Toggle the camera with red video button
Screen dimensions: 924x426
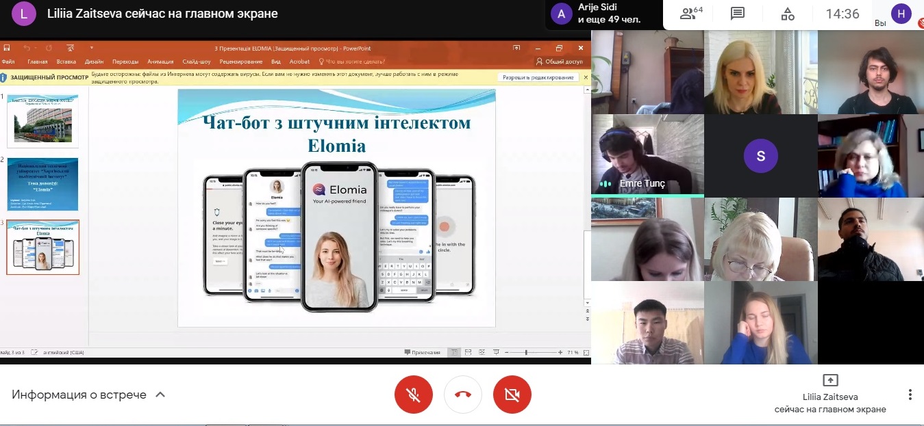(x=512, y=395)
